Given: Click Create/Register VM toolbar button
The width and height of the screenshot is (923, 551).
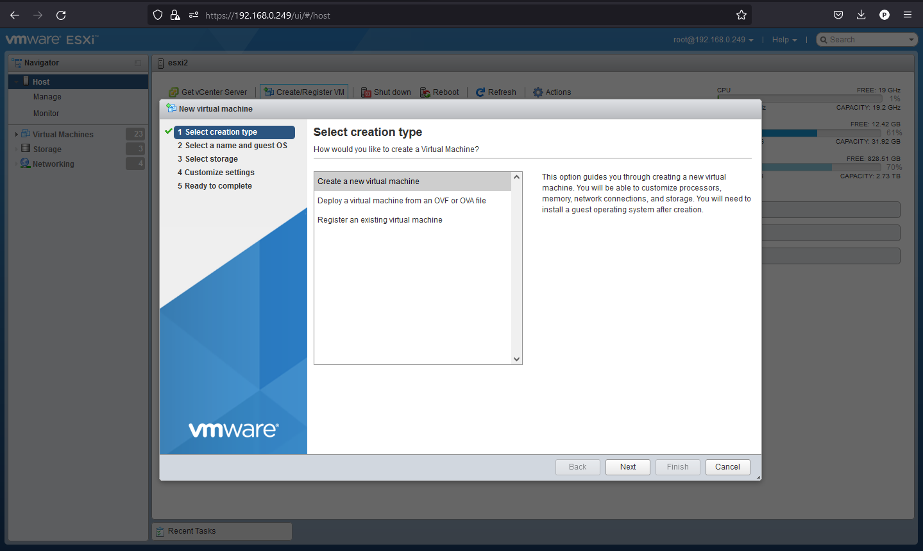Looking at the screenshot, I should point(304,92).
